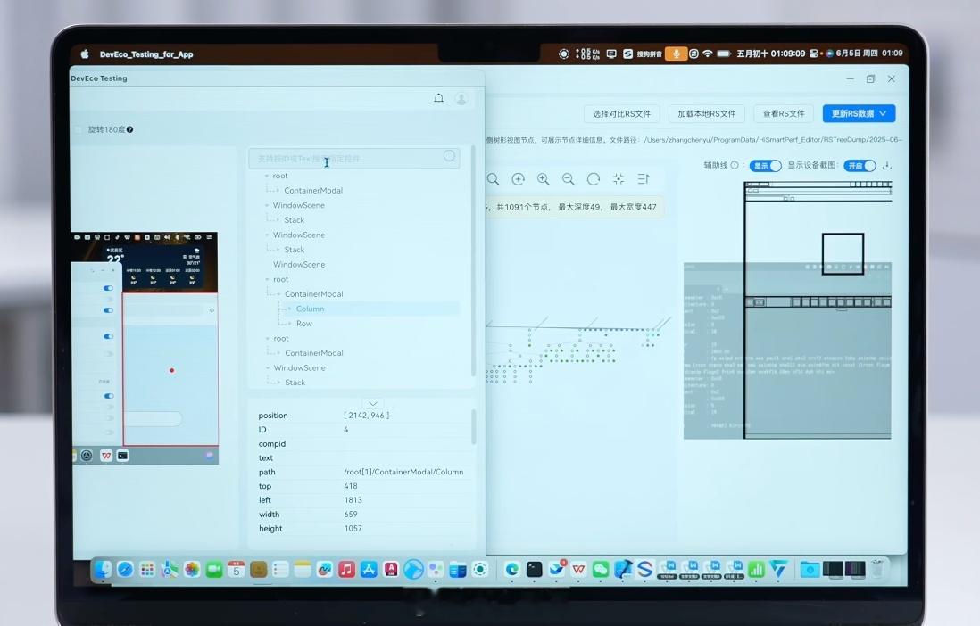Click the height value 1057
The width and height of the screenshot is (980, 626).
click(x=353, y=529)
